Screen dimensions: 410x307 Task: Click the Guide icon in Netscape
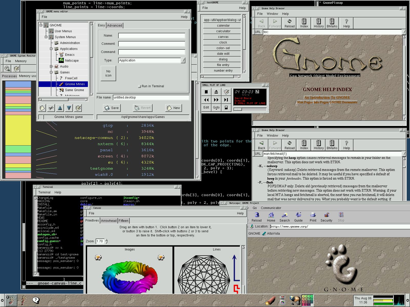(298, 217)
